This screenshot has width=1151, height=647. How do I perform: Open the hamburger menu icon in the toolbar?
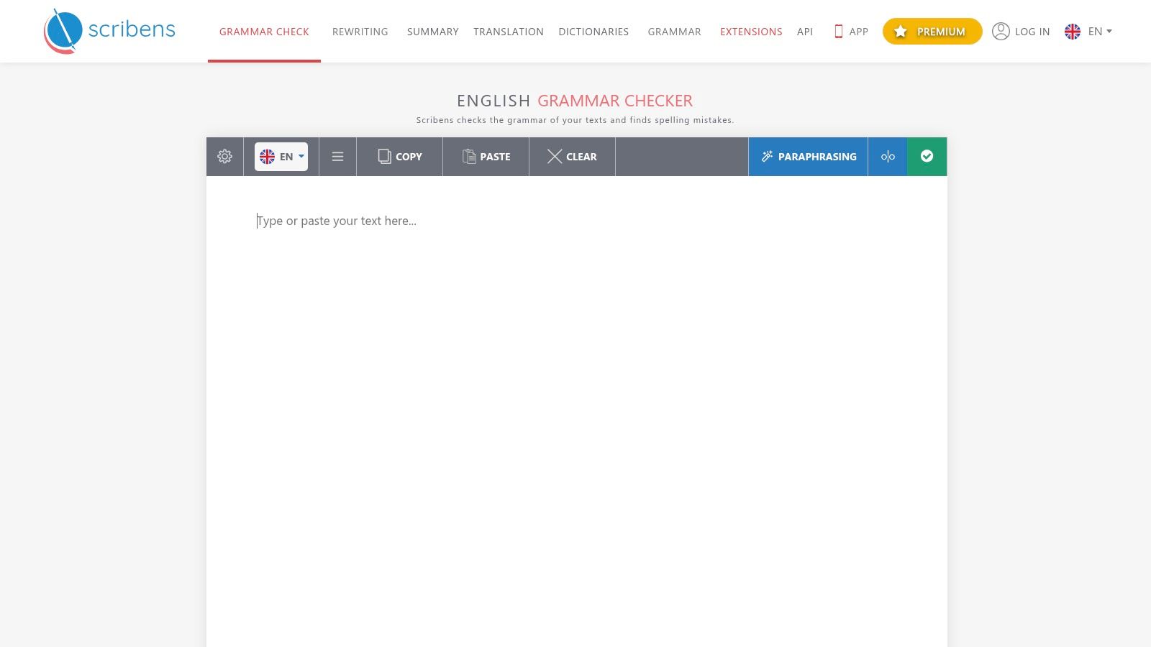pyautogui.click(x=337, y=157)
